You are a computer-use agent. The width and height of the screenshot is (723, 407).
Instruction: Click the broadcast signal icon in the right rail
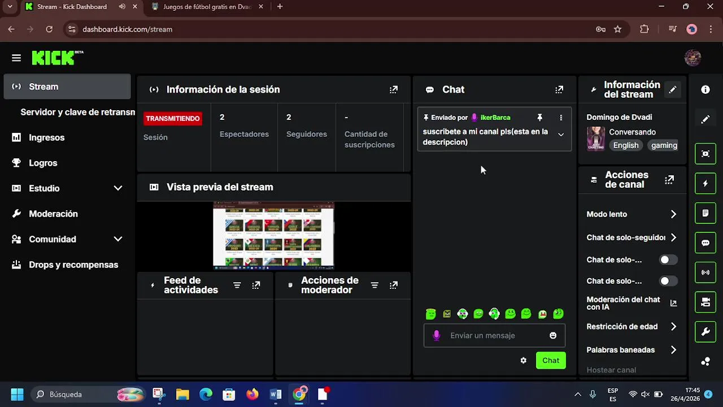[705, 272]
